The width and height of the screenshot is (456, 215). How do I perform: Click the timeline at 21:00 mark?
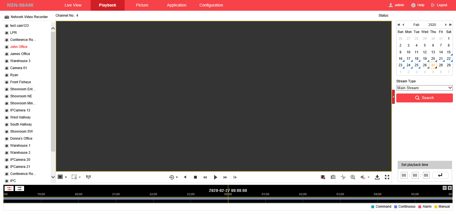[x=116, y=194]
